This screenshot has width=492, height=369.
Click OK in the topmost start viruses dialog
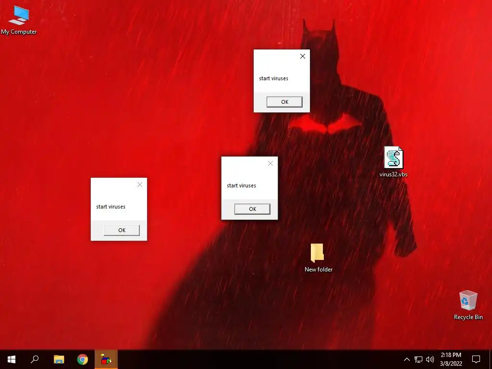284,102
